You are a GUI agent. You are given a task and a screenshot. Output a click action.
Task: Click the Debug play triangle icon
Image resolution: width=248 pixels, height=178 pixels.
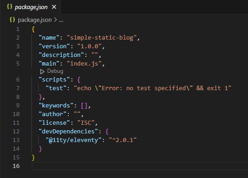42,71
